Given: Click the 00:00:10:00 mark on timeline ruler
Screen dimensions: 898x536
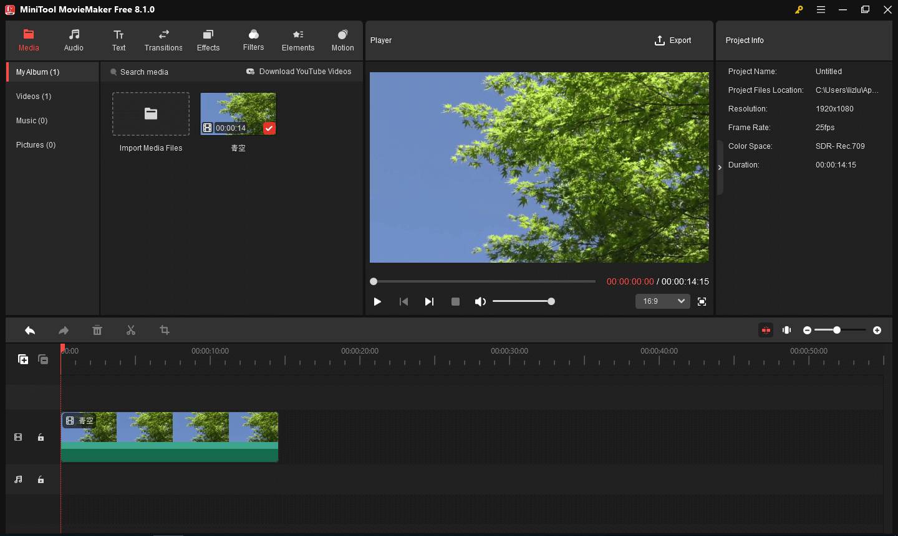Looking at the screenshot, I should [x=210, y=351].
